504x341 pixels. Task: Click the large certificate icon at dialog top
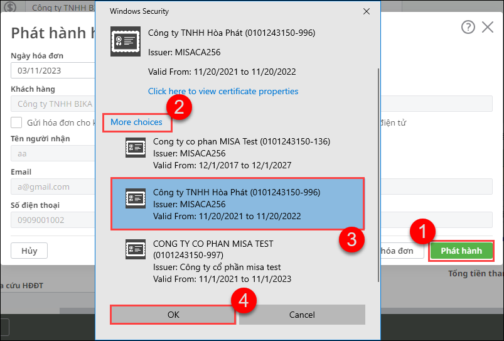coord(126,41)
